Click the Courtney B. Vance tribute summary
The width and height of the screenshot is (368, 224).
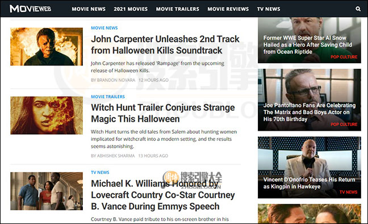pos(160,219)
